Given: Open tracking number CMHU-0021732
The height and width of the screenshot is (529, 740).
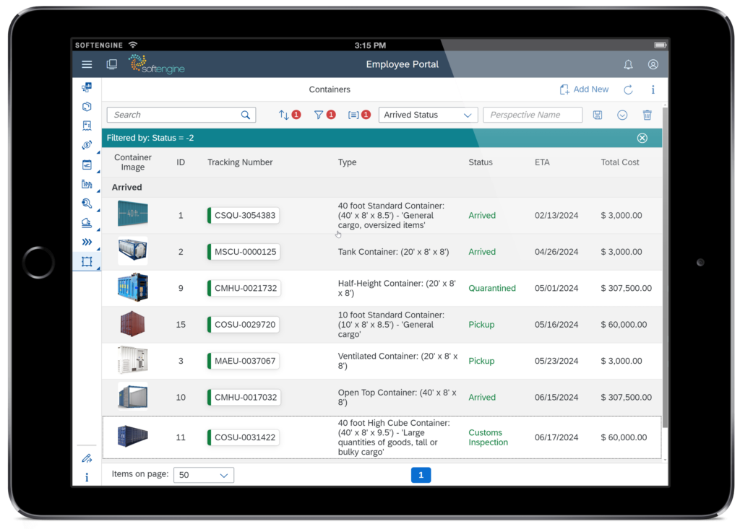Looking at the screenshot, I should click(245, 288).
